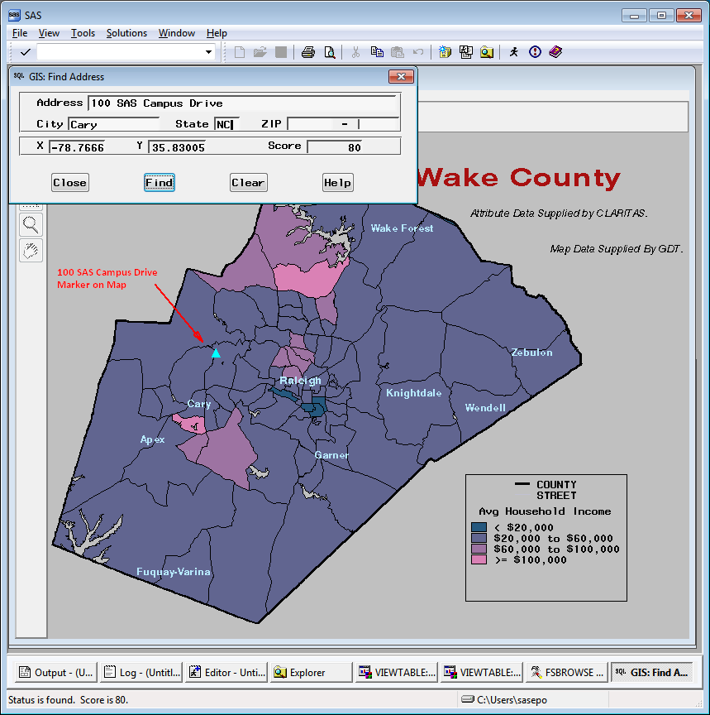This screenshot has width=710, height=715.
Task: Click the Print toolbar icon
Action: coord(307,52)
